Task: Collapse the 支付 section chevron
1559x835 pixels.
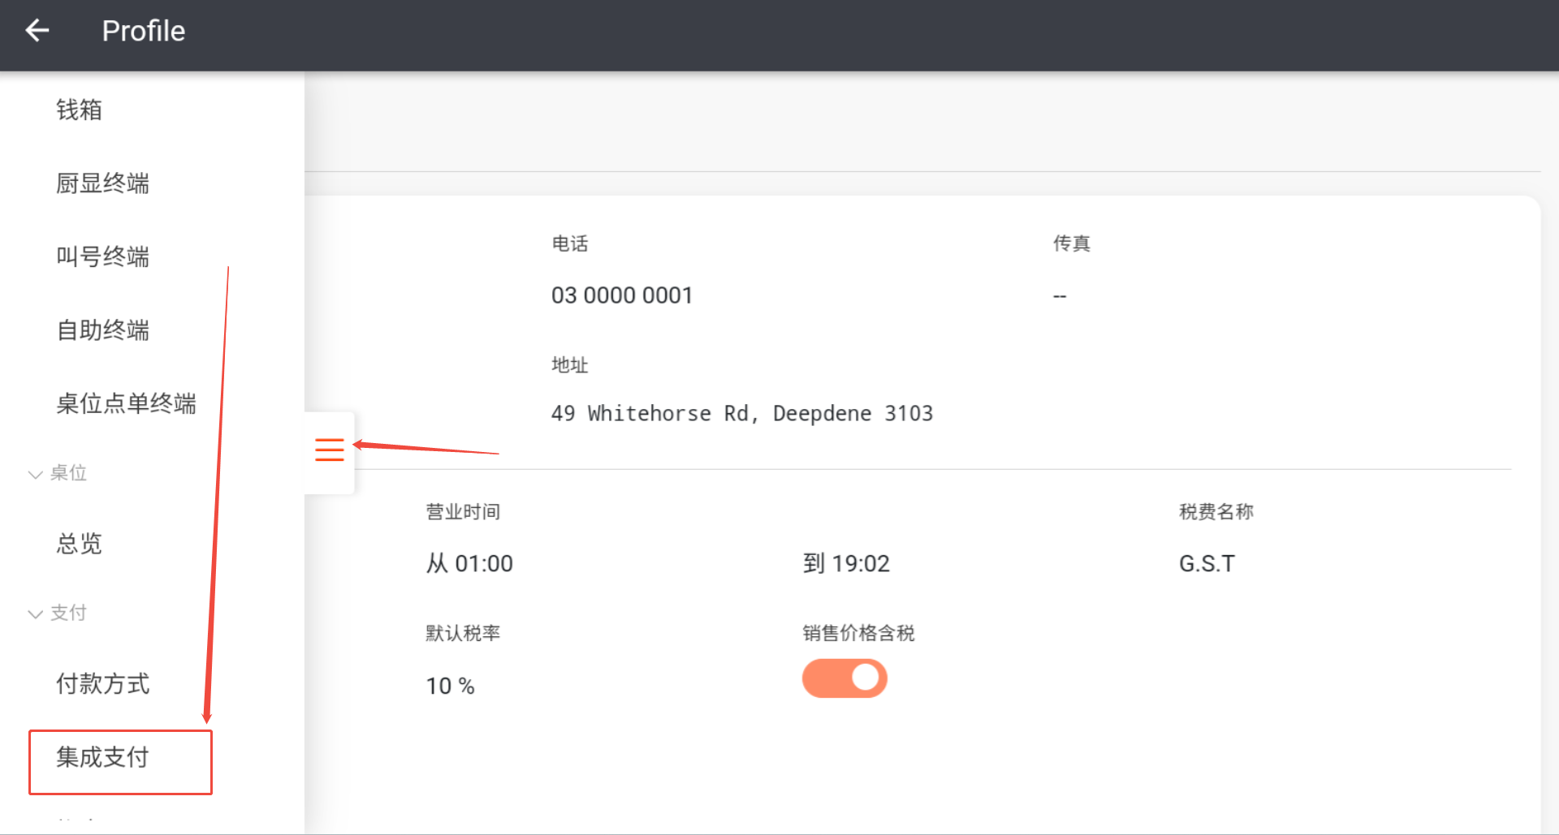Action: [35, 613]
